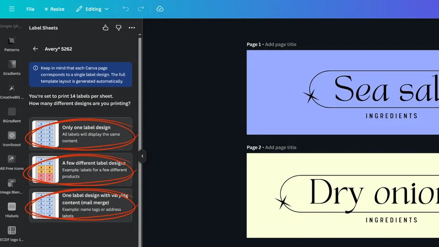Give Label Sheets a thumbs up

[105, 28]
